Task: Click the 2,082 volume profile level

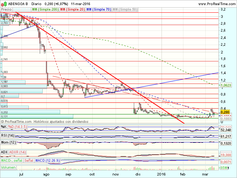Action: pyautogui.click(x=4, y=47)
